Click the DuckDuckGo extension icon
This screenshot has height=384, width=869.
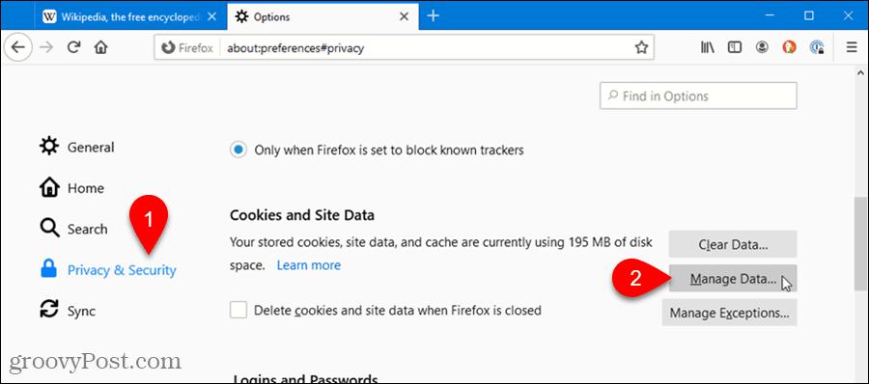790,48
